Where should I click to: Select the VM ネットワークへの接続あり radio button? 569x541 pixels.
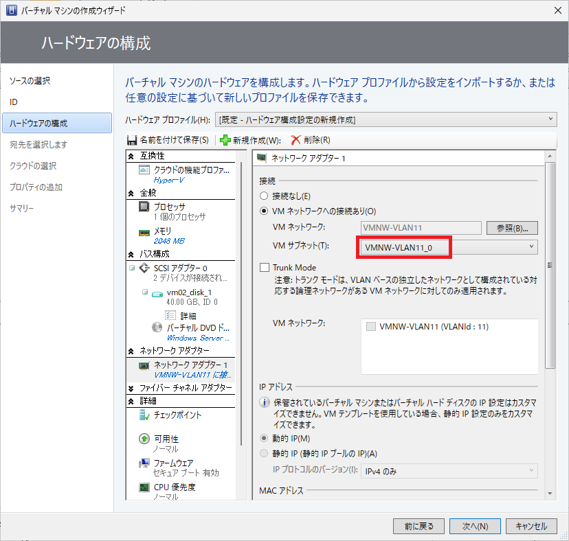click(x=264, y=211)
